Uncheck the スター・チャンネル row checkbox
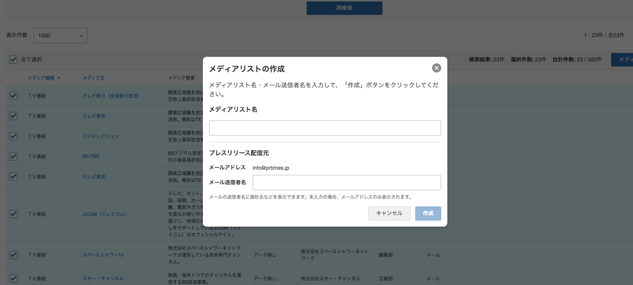 click(x=13, y=279)
